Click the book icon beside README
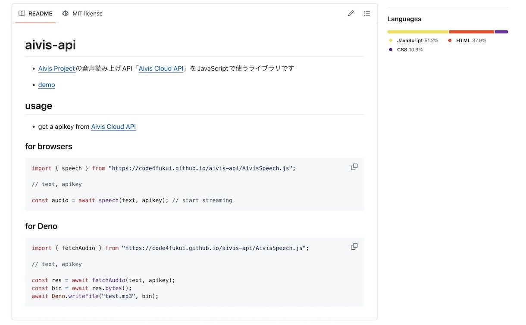 pyautogui.click(x=22, y=13)
